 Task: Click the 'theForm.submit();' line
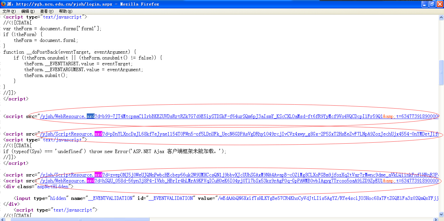46,75
